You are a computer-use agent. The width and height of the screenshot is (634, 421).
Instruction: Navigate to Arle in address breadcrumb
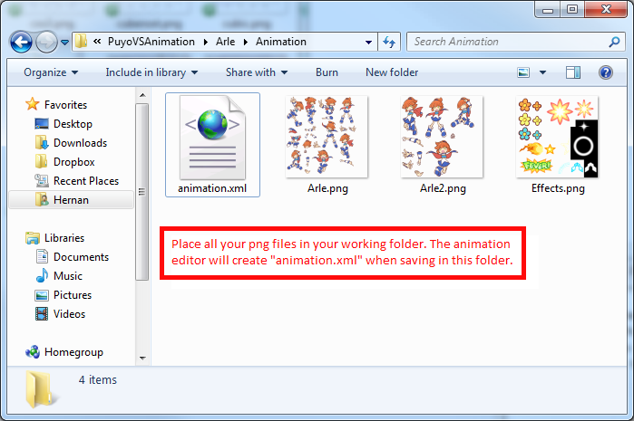point(225,42)
